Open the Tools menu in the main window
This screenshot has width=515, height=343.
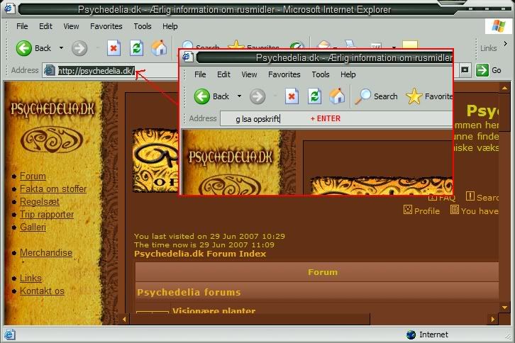[x=142, y=26]
